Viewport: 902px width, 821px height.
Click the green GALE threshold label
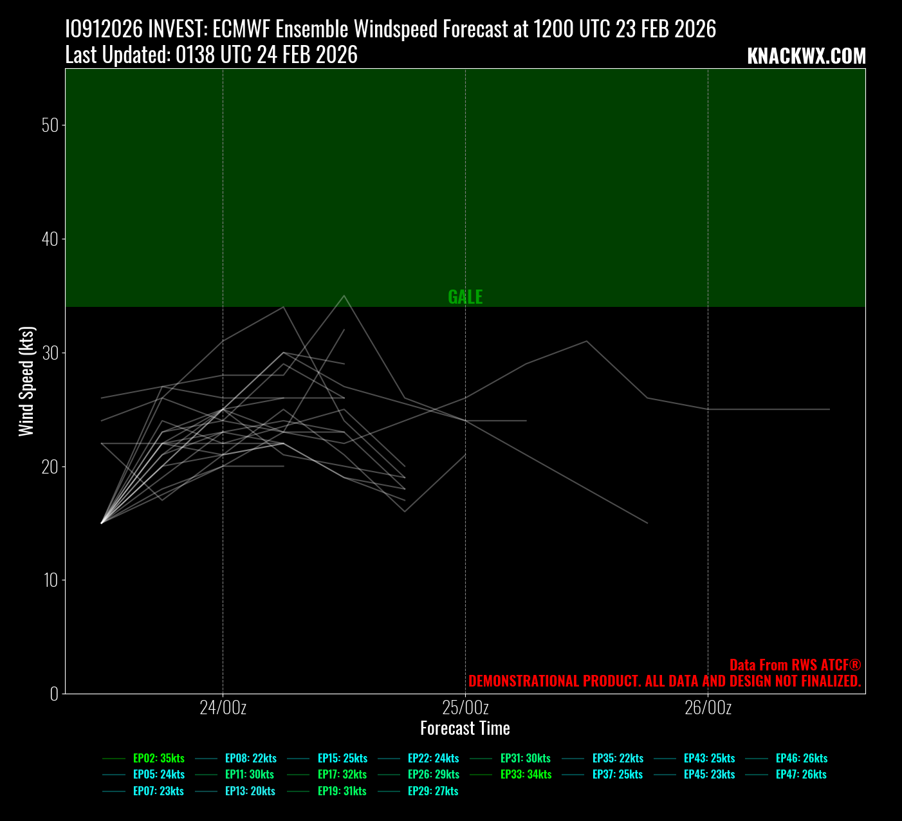(465, 297)
